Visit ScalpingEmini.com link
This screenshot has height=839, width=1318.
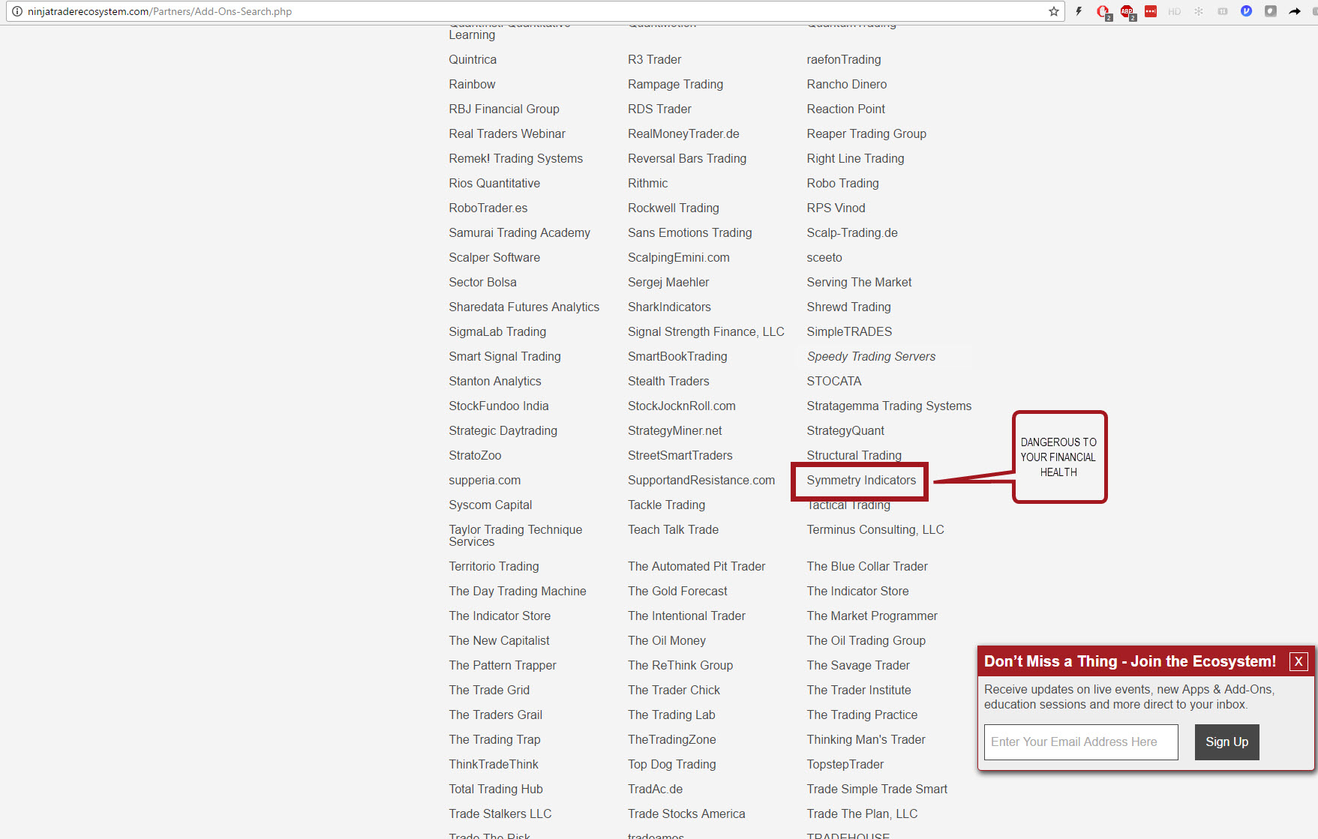click(679, 257)
